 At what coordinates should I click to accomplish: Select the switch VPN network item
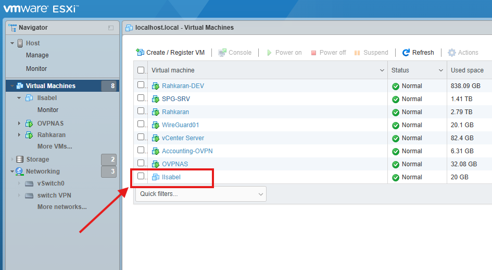(54, 195)
